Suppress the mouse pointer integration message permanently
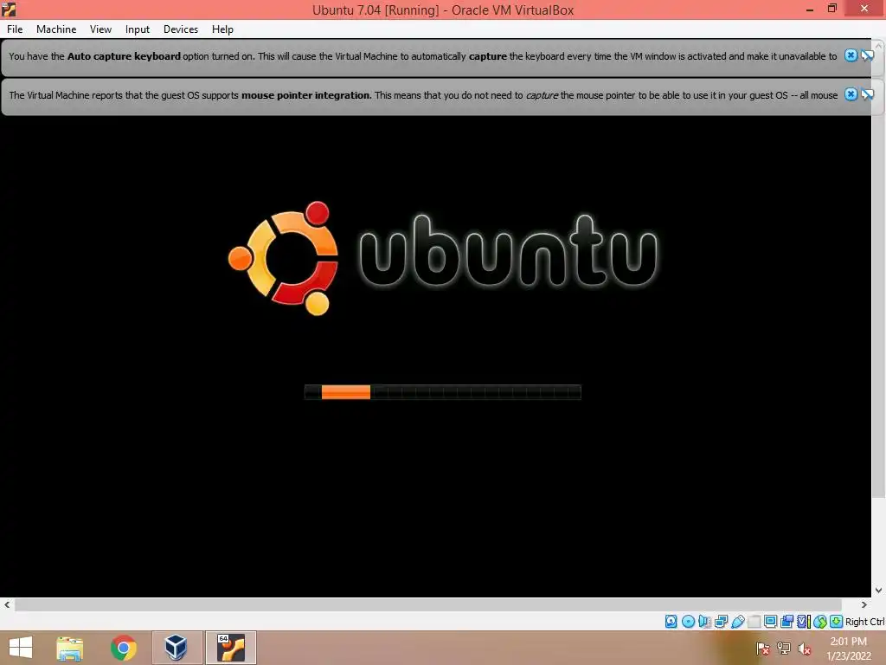 867,94
